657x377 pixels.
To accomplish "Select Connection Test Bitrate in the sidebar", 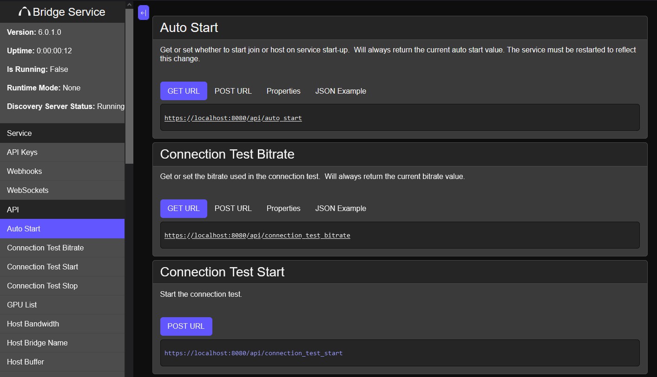I will 46,248.
